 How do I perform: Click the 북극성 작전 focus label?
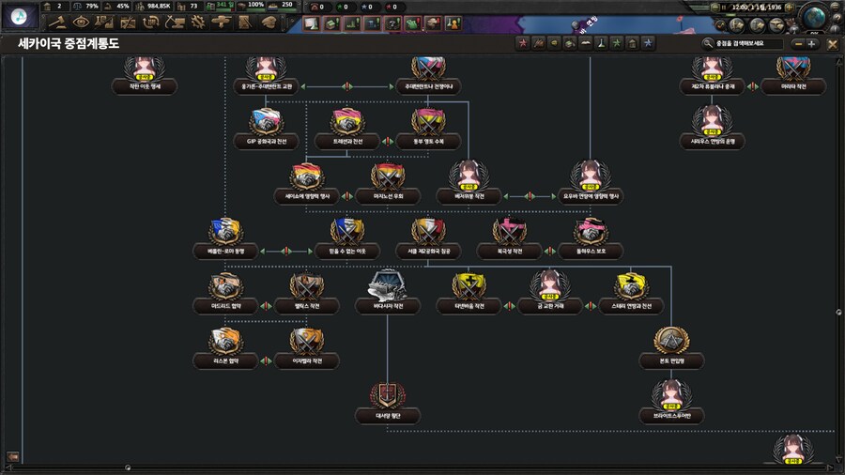tap(513, 252)
